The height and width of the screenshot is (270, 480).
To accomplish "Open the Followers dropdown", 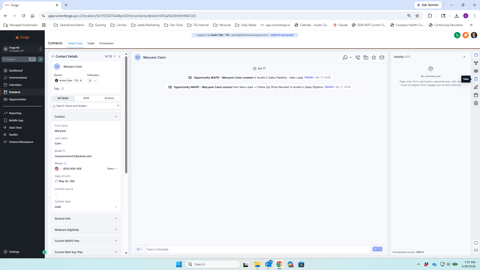I will 92,81.
